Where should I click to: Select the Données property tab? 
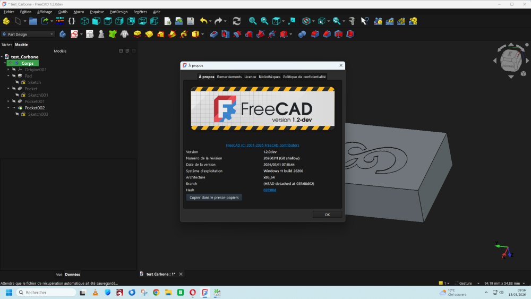72,274
